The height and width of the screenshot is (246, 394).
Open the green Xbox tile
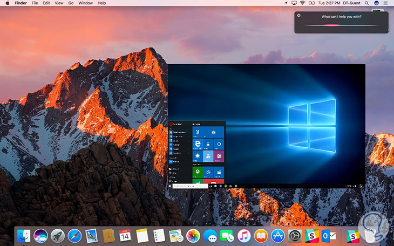click(x=198, y=172)
